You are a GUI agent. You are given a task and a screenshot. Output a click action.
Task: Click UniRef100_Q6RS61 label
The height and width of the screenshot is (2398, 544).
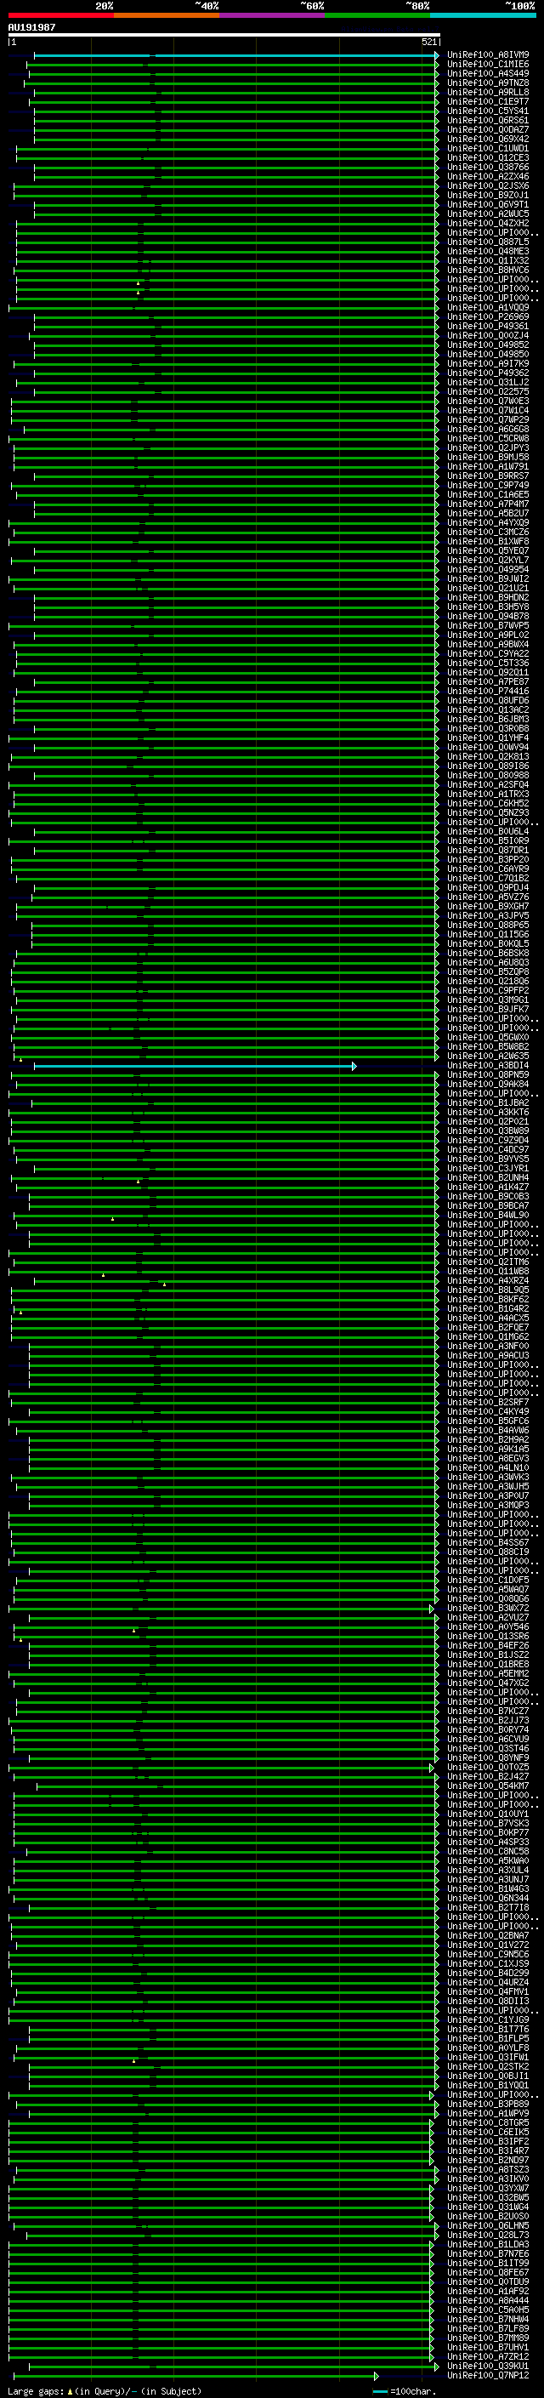click(x=487, y=120)
